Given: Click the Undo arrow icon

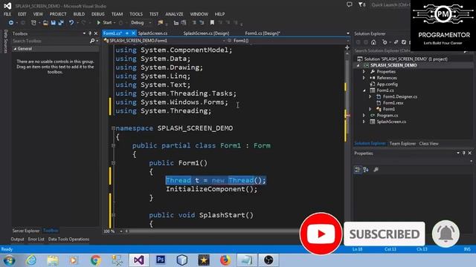Looking at the screenshot, I should click(x=71, y=23).
